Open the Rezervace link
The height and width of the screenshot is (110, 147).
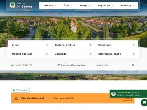(116, 45)
